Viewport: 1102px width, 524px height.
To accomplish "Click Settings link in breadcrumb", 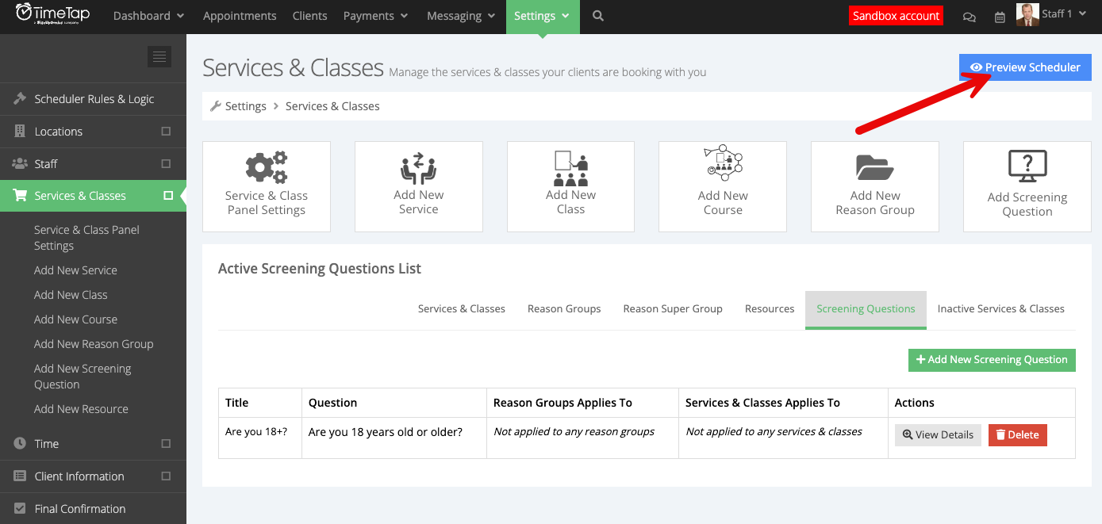I will [x=246, y=106].
